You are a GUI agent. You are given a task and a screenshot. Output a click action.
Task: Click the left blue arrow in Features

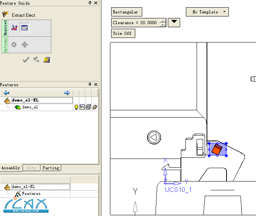pos(7,93)
